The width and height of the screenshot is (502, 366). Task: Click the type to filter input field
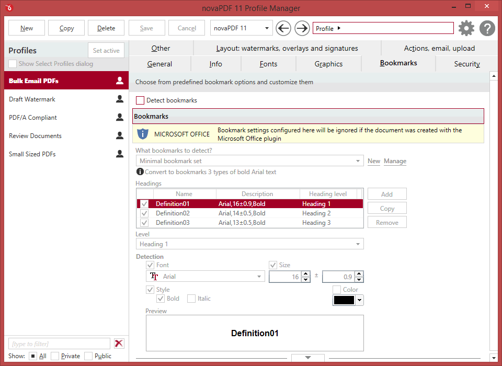coord(59,344)
